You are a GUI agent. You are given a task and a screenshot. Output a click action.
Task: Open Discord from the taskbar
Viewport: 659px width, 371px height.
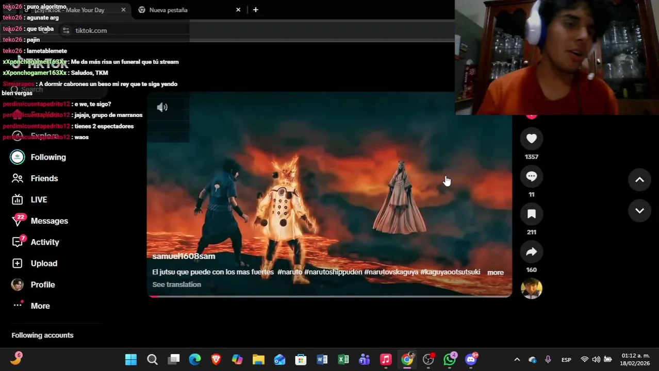click(x=471, y=360)
